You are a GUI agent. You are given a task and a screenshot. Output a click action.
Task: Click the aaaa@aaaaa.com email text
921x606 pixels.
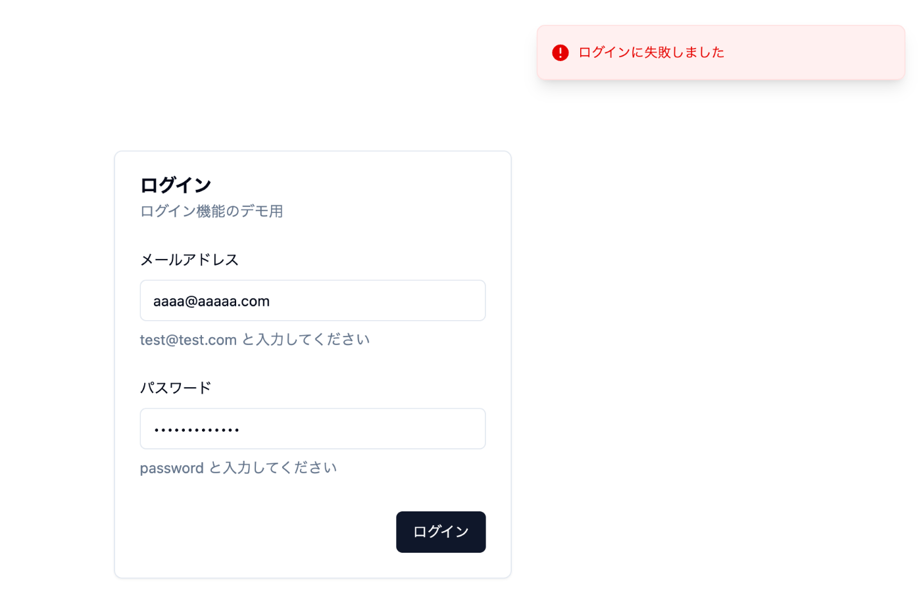pos(211,301)
